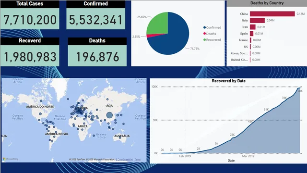
Task: Click the AMÉRICA DO SUL map label
Action: pos(57,134)
